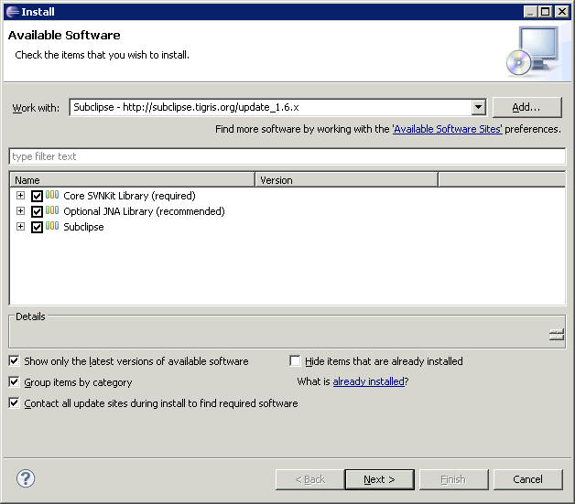Click the Subclipse category icon

click(x=52, y=226)
